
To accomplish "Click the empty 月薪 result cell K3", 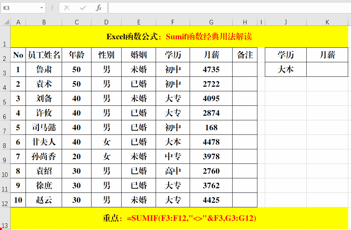I will coord(327,69).
